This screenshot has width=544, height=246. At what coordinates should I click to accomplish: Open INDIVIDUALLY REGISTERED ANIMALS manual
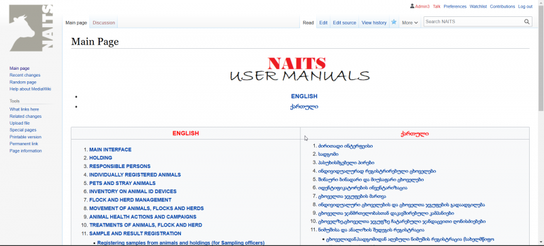tap(135, 175)
